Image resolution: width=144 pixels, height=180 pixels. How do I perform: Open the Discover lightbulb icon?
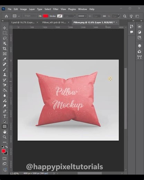tap(131, 16)
